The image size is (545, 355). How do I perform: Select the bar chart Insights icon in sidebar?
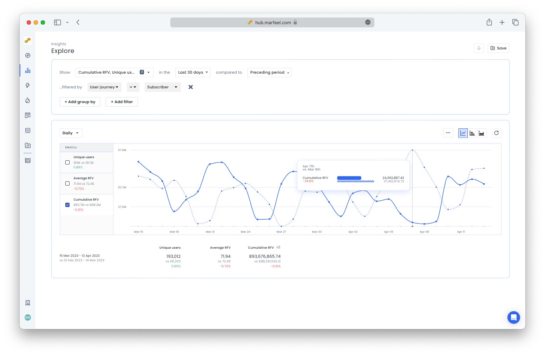click(x=27, y=70)
